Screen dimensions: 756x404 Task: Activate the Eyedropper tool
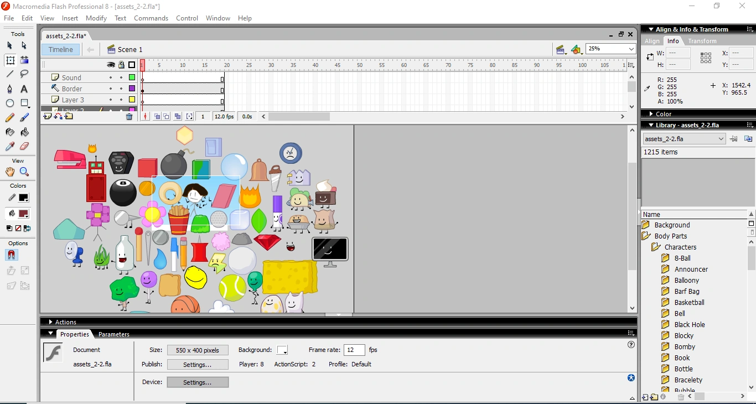point(9,146)
